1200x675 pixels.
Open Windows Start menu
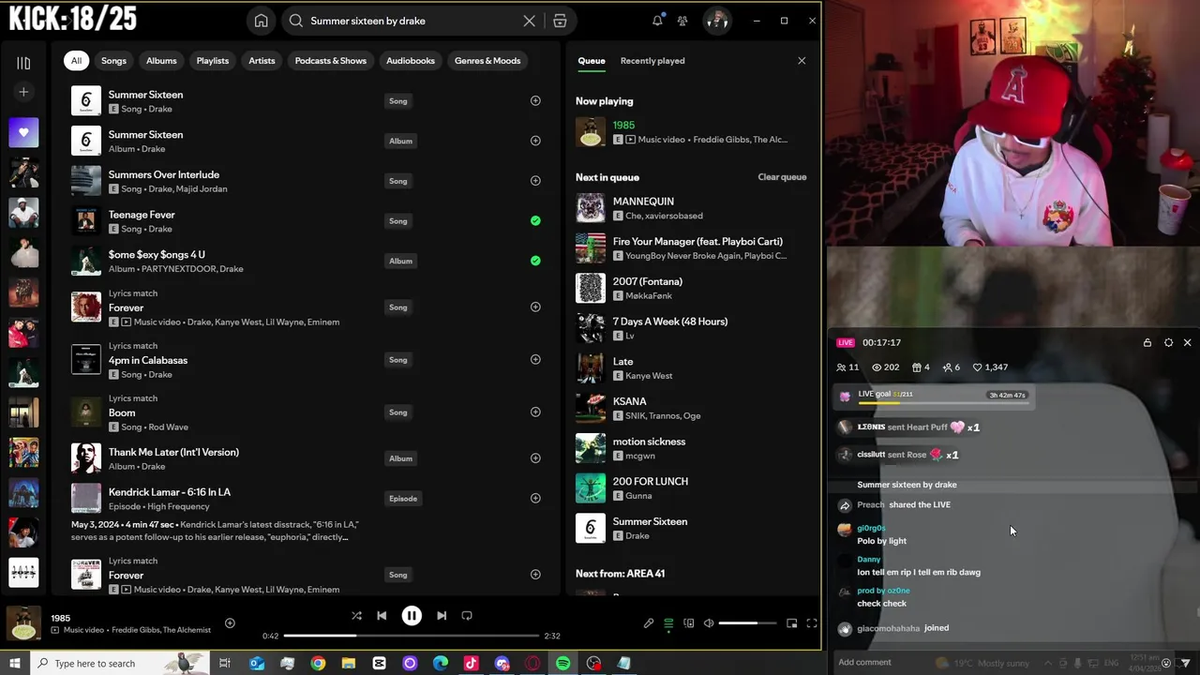pos(14,664)
